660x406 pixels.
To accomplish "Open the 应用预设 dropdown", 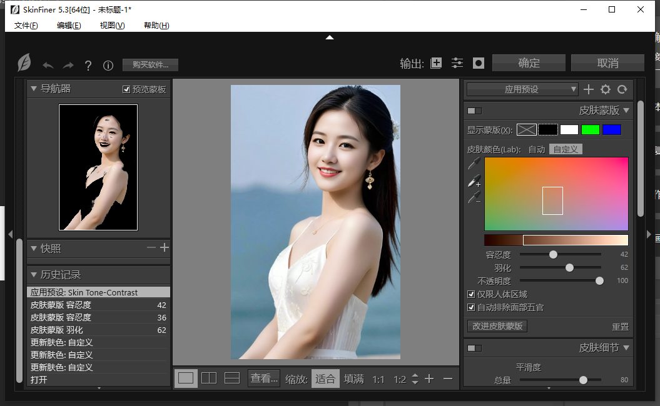I will coord(522,89).
